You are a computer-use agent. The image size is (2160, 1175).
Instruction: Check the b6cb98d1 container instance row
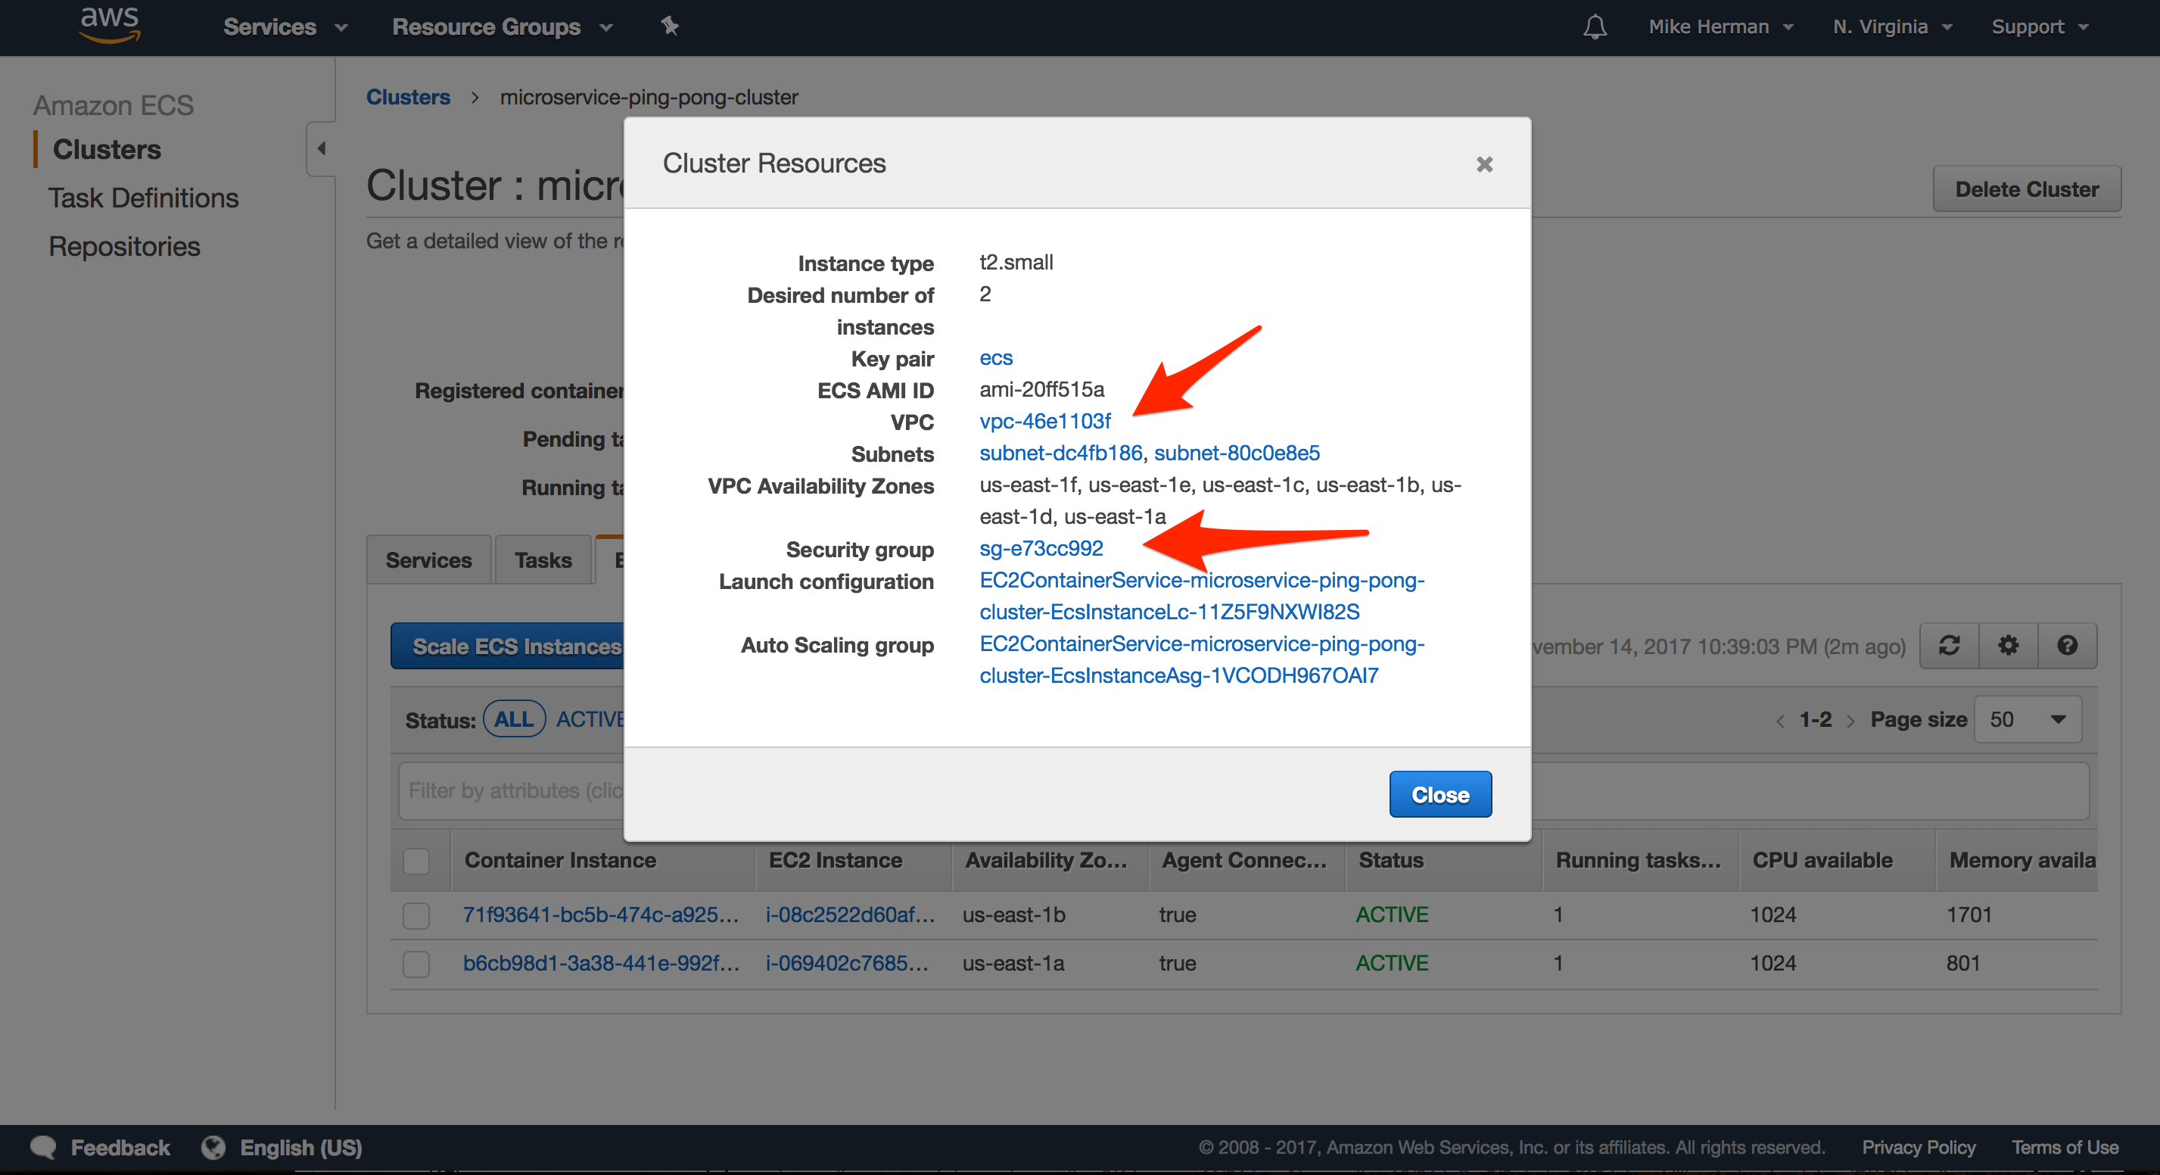tap(416, 964)
